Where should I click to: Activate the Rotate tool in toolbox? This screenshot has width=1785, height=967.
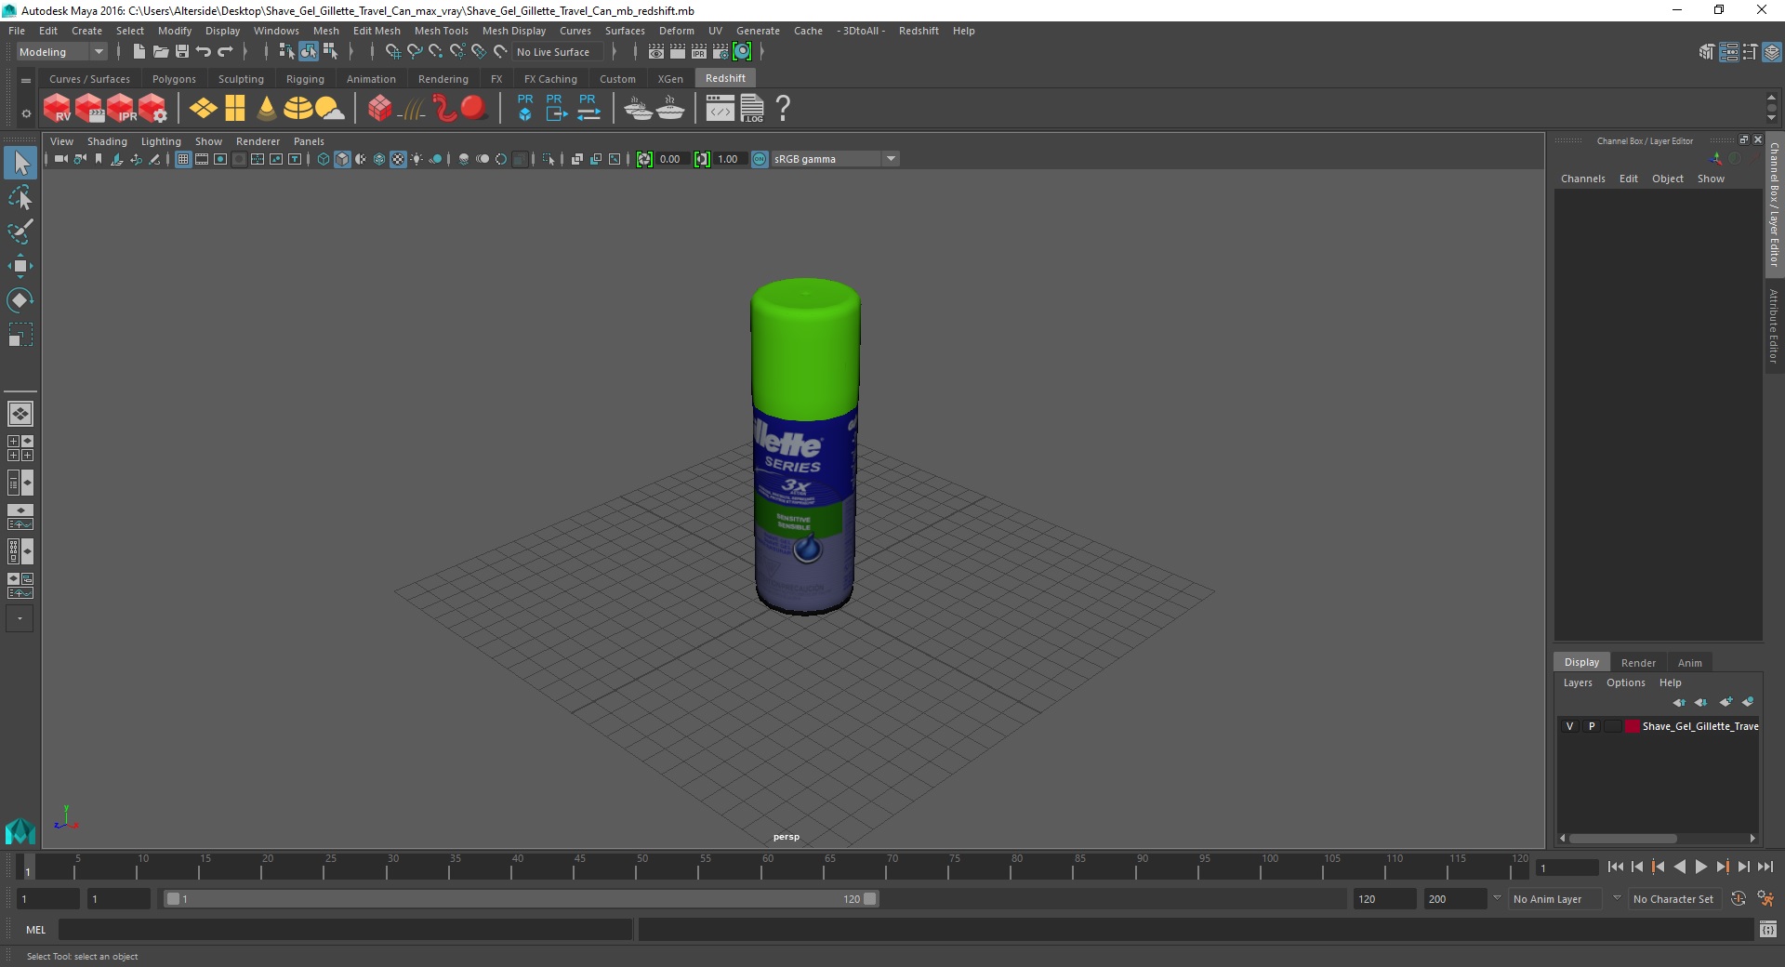tap(20, 300)
